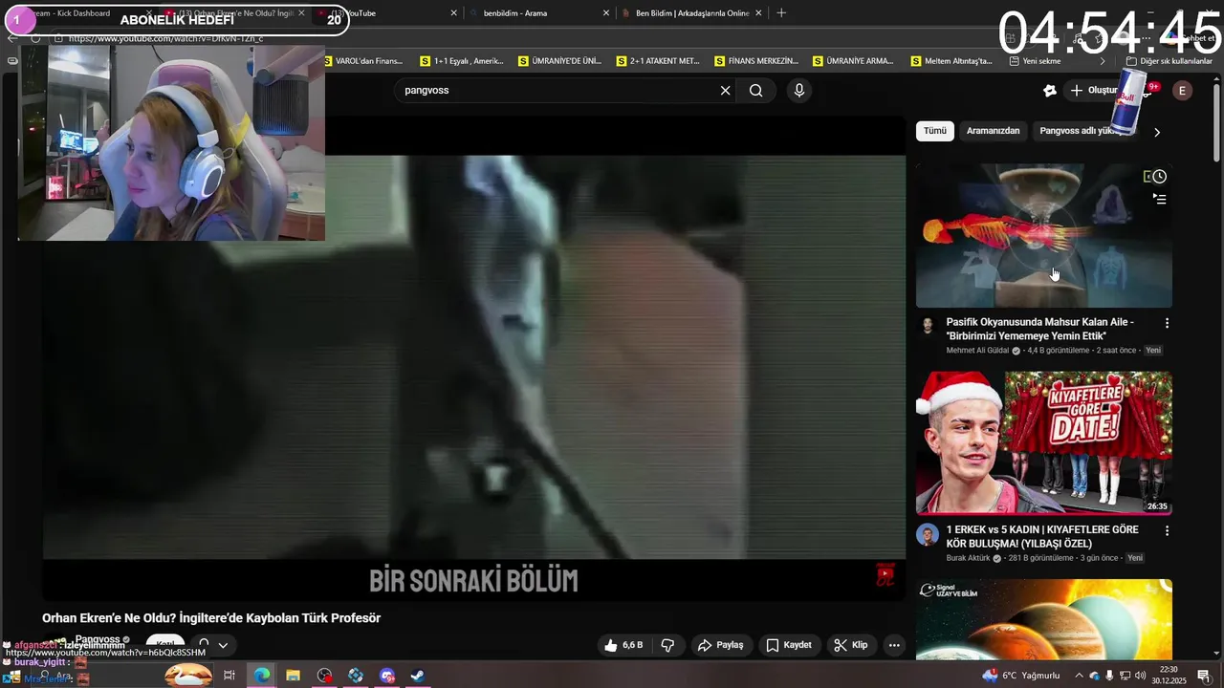Open the VAROL'dan Finans bookmark
This screenshot has height=688, width=1224.
[362, 61]
